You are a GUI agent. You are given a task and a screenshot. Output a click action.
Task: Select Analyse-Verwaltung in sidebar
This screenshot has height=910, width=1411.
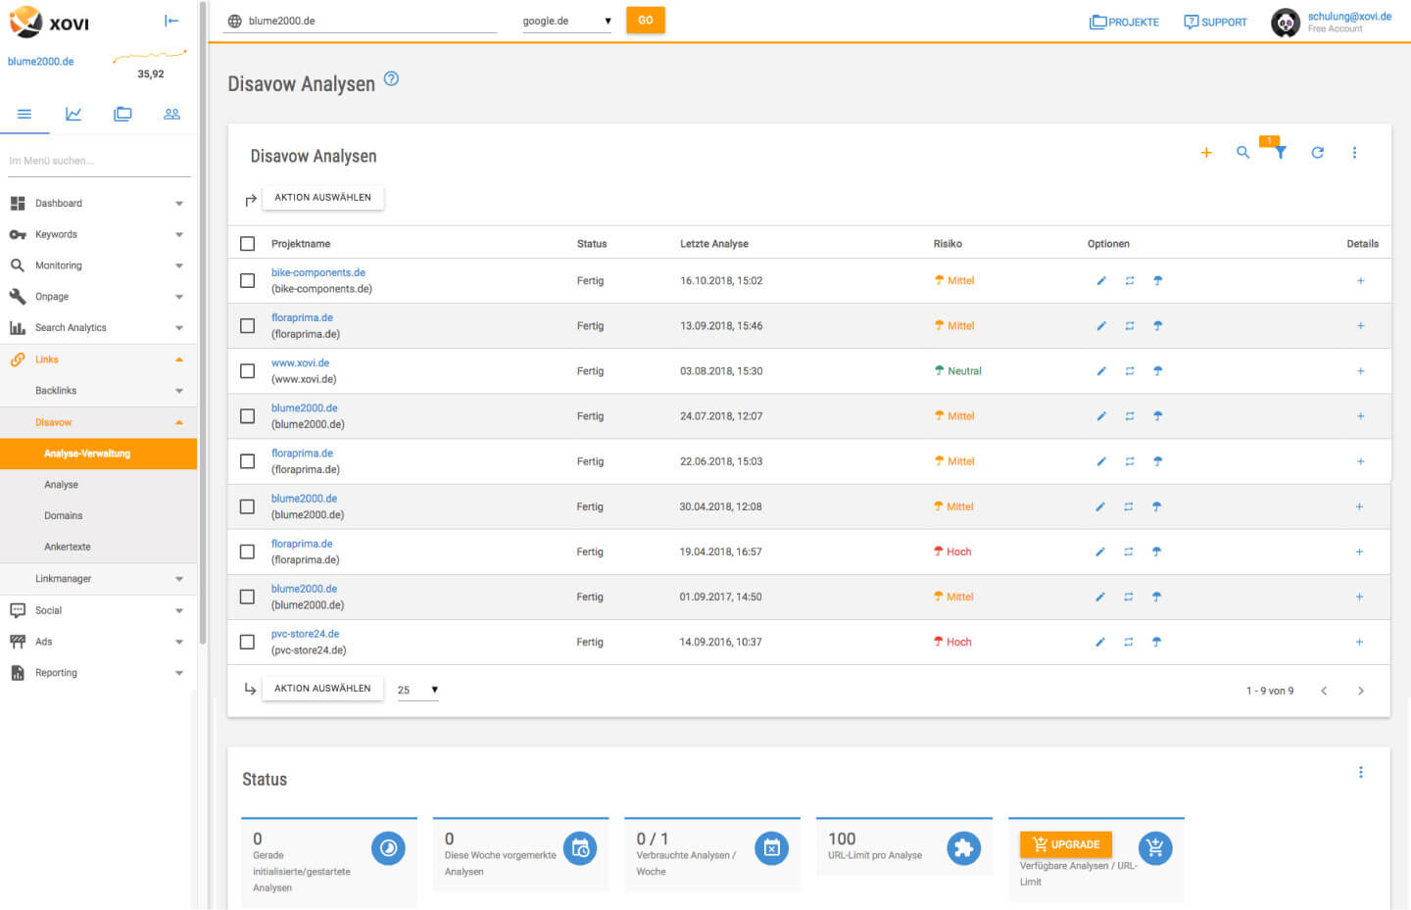tap(98, 454)
